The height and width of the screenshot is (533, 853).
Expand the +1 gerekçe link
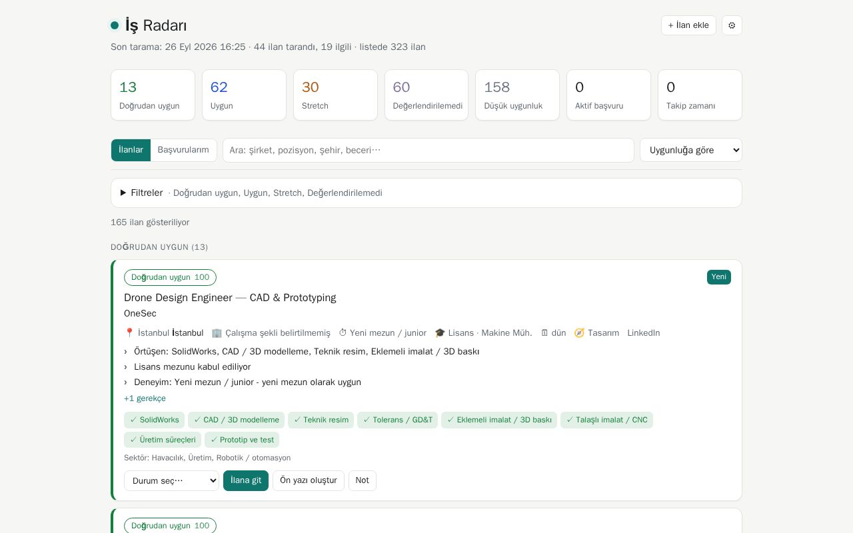(x=145, y=398)
